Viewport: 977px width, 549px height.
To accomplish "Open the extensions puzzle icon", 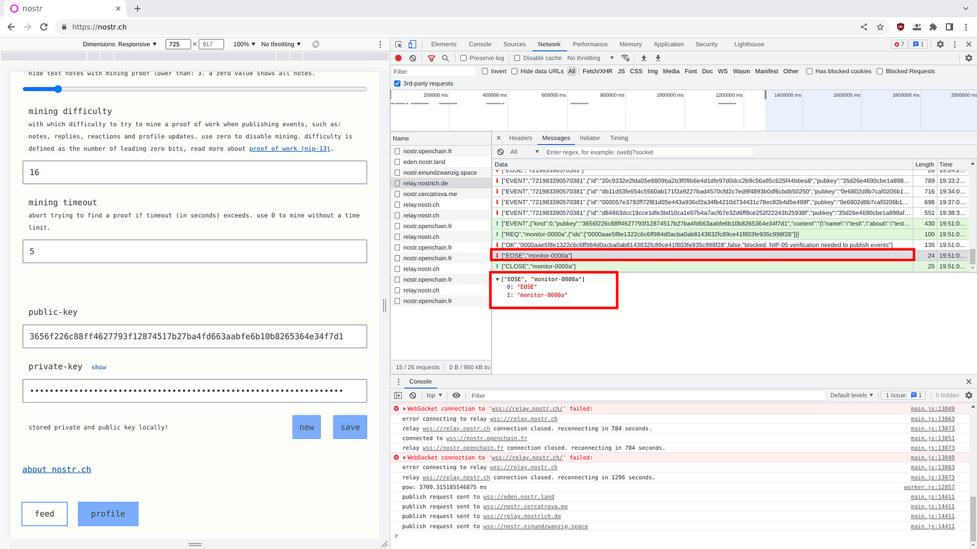I will pos(933,27).
